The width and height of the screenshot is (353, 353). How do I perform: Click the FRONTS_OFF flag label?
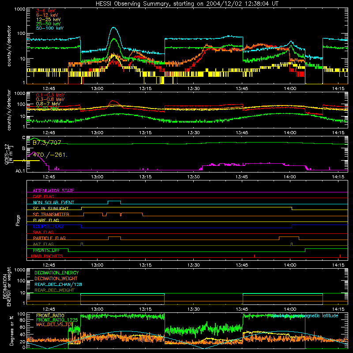(x=46, y=250)
